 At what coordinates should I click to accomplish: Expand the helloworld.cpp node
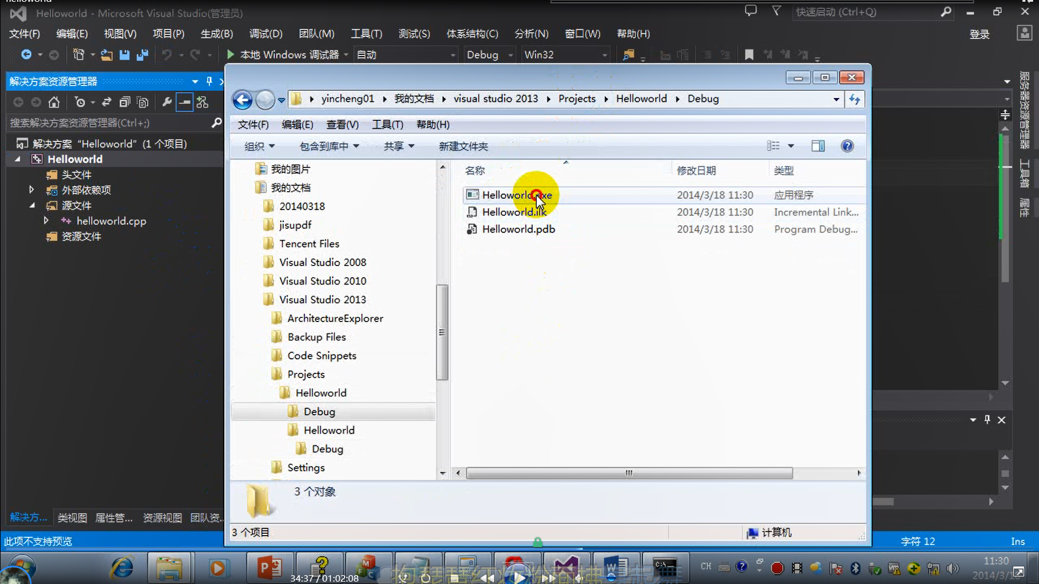[x=46, y=221]
